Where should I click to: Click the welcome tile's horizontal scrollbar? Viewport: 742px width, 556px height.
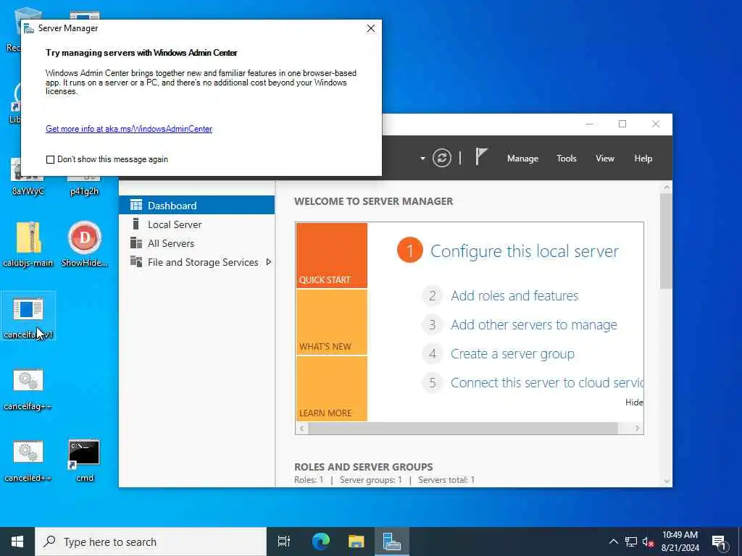point(463,428)
